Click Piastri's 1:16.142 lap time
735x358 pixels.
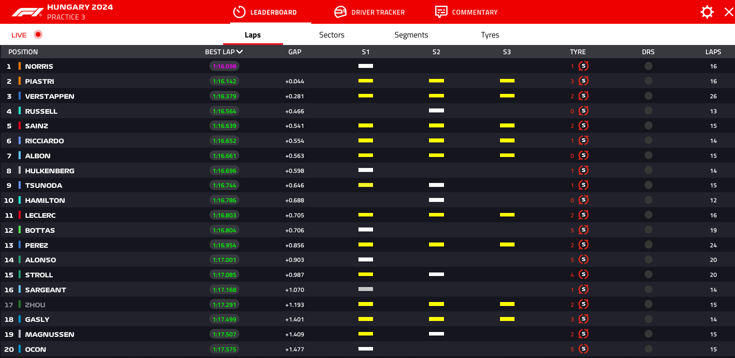point(224,81)
